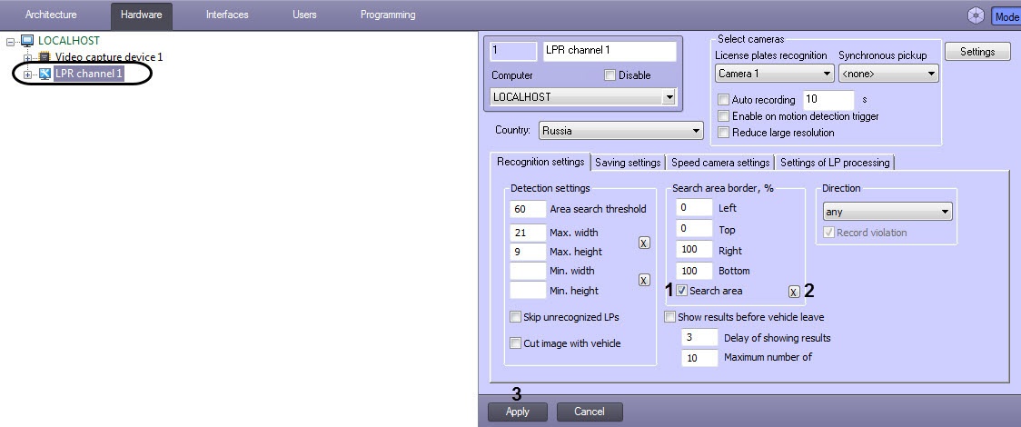Click the Mode button

pos(1006,17)
